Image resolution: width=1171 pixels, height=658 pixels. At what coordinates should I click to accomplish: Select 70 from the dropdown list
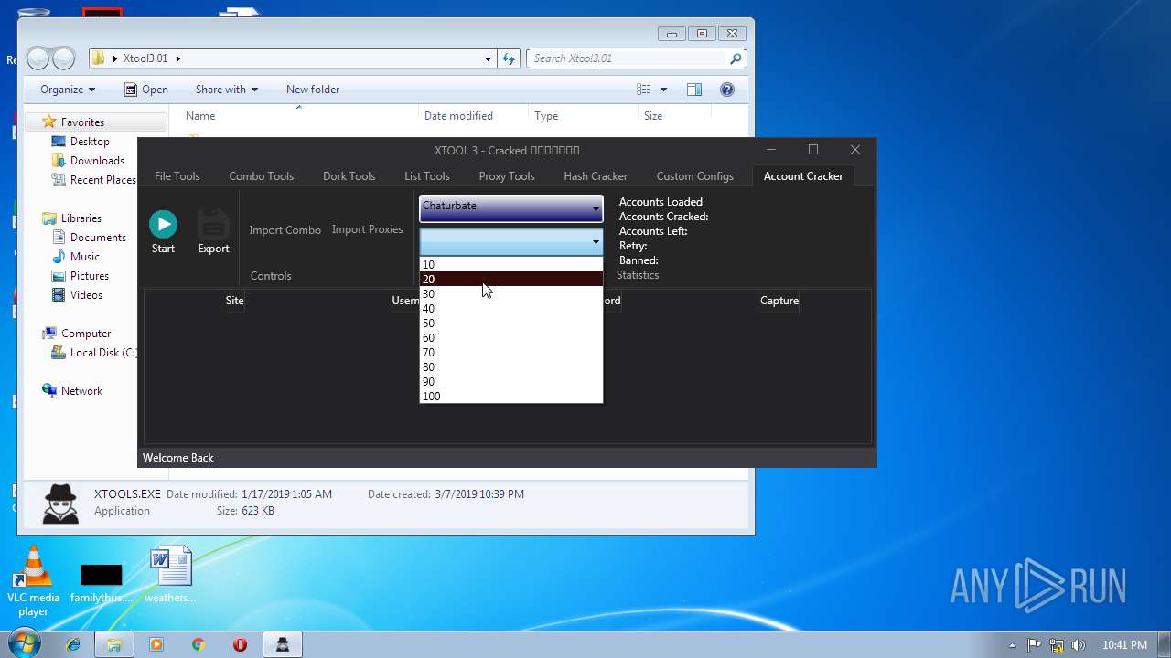(511, 352)
